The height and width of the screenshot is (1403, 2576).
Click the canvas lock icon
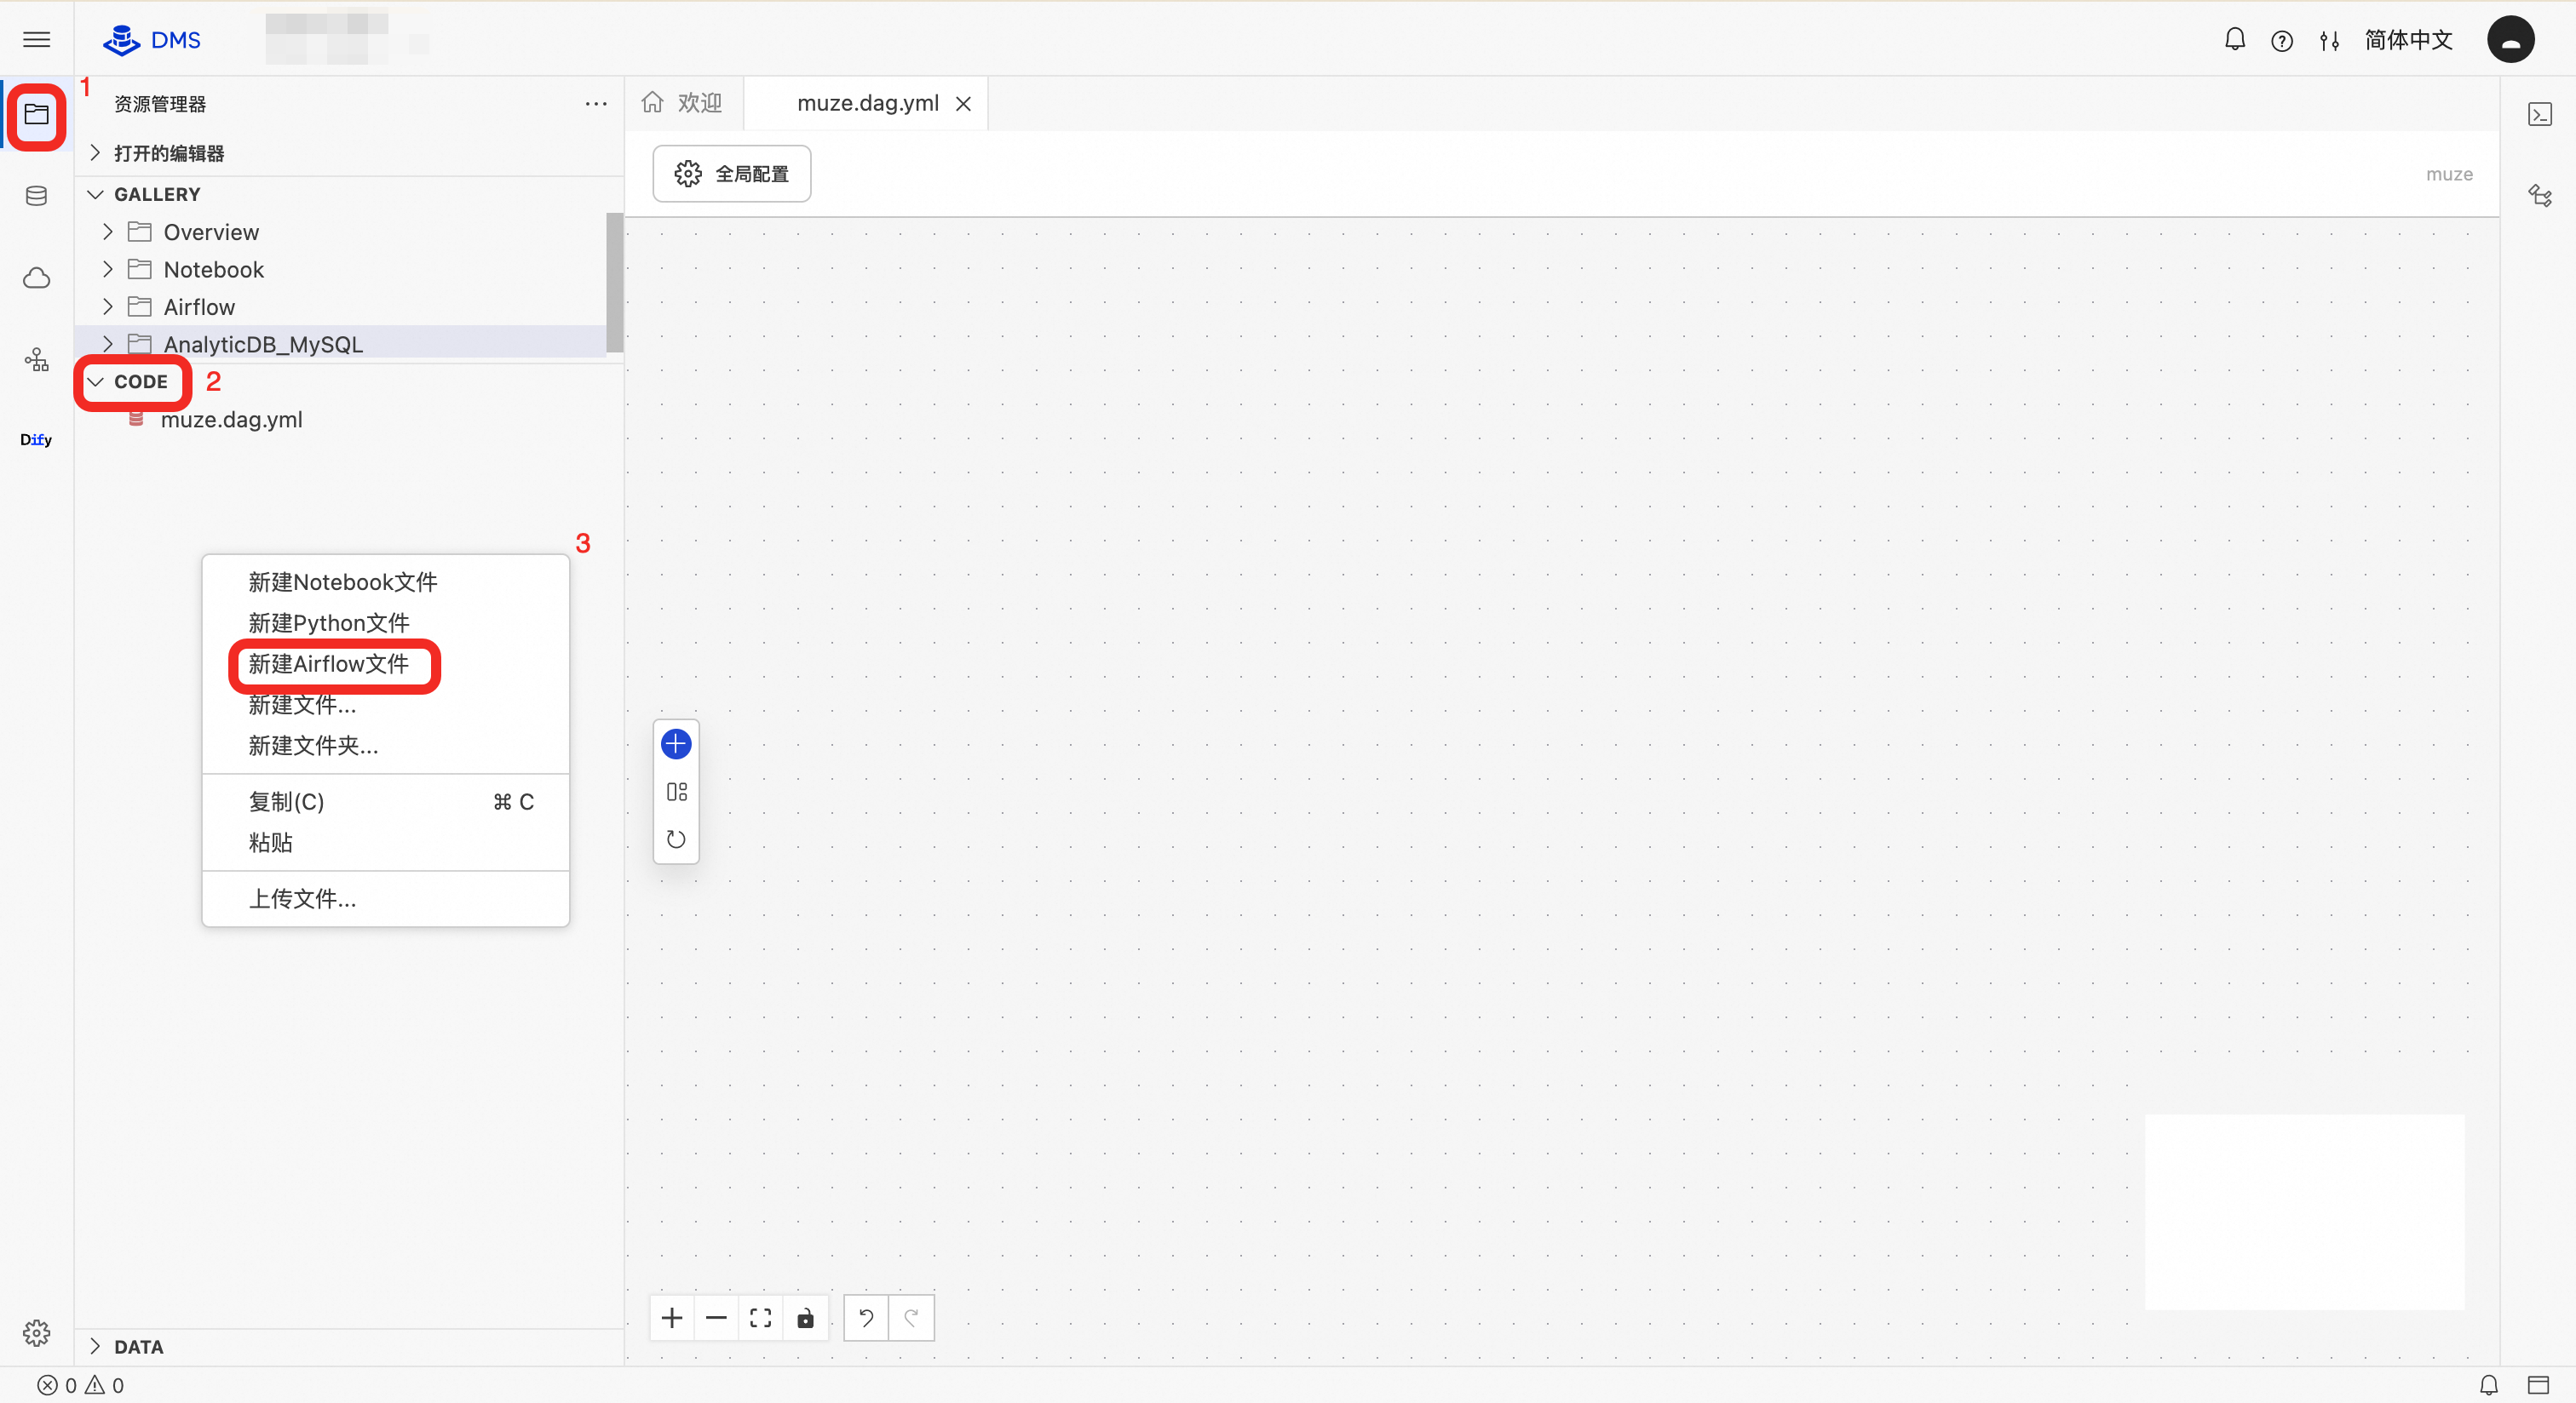click(805, 1318)
